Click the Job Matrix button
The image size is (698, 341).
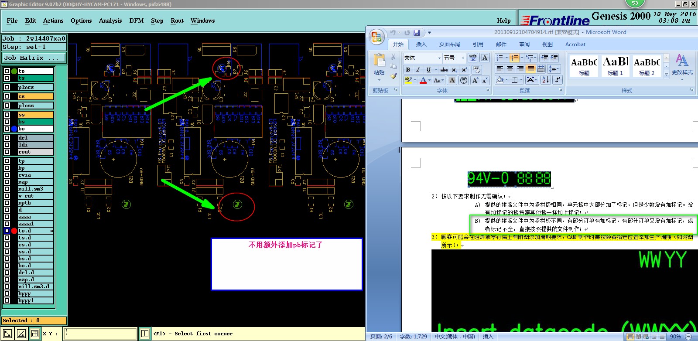pyautogui.click(x=34, y=58)
